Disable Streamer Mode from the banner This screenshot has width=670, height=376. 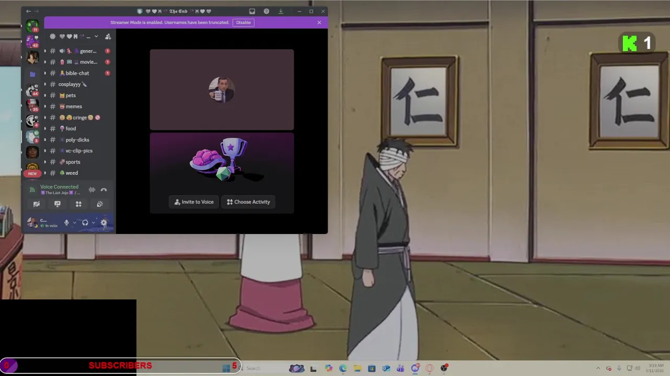243,22
